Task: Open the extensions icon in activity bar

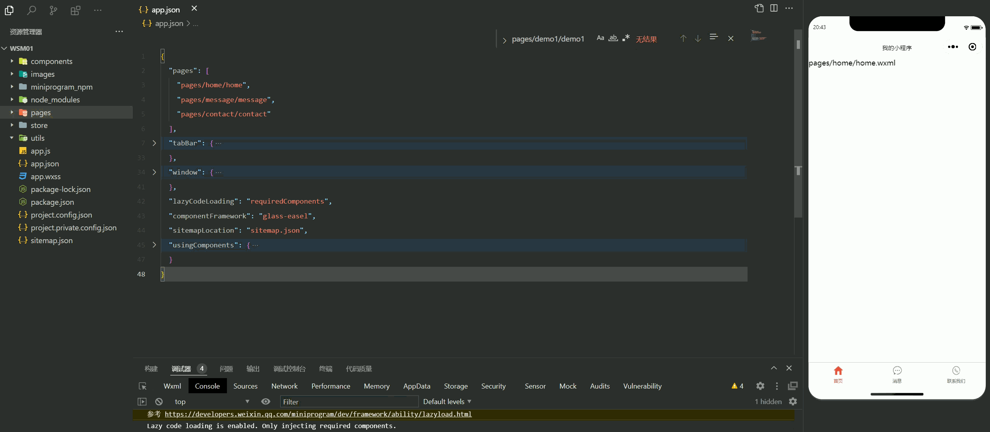Action: (x=75, y=10)
